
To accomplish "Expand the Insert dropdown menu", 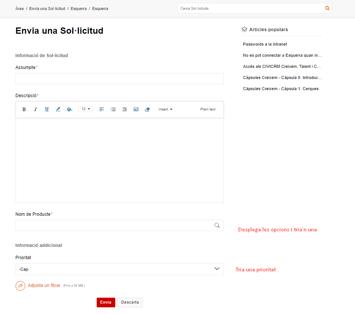I will pos(165,109).
